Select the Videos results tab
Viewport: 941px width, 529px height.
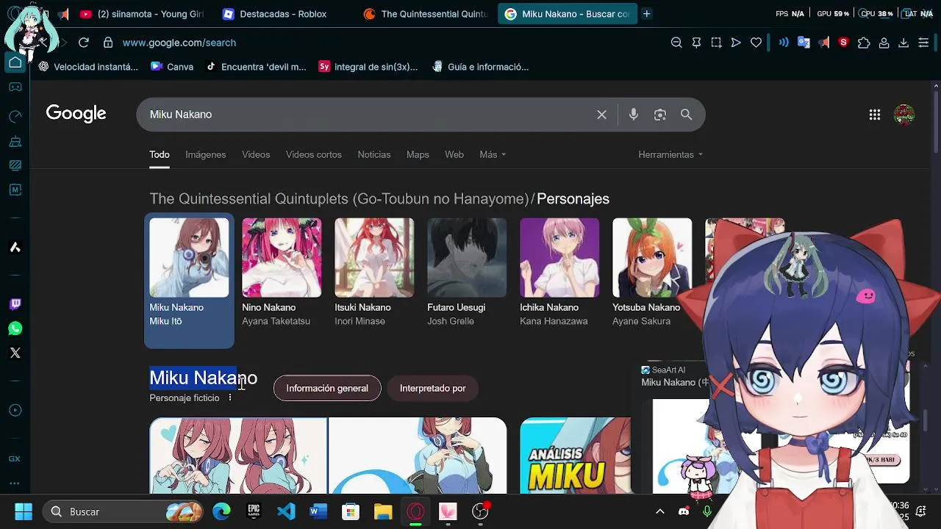(256, 154)
